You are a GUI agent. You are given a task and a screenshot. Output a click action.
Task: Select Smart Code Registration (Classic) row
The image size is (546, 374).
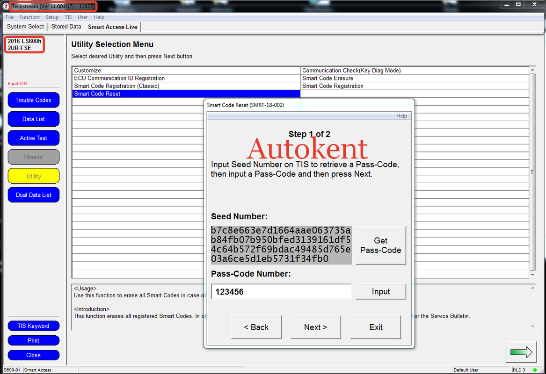tap(186, 86)
